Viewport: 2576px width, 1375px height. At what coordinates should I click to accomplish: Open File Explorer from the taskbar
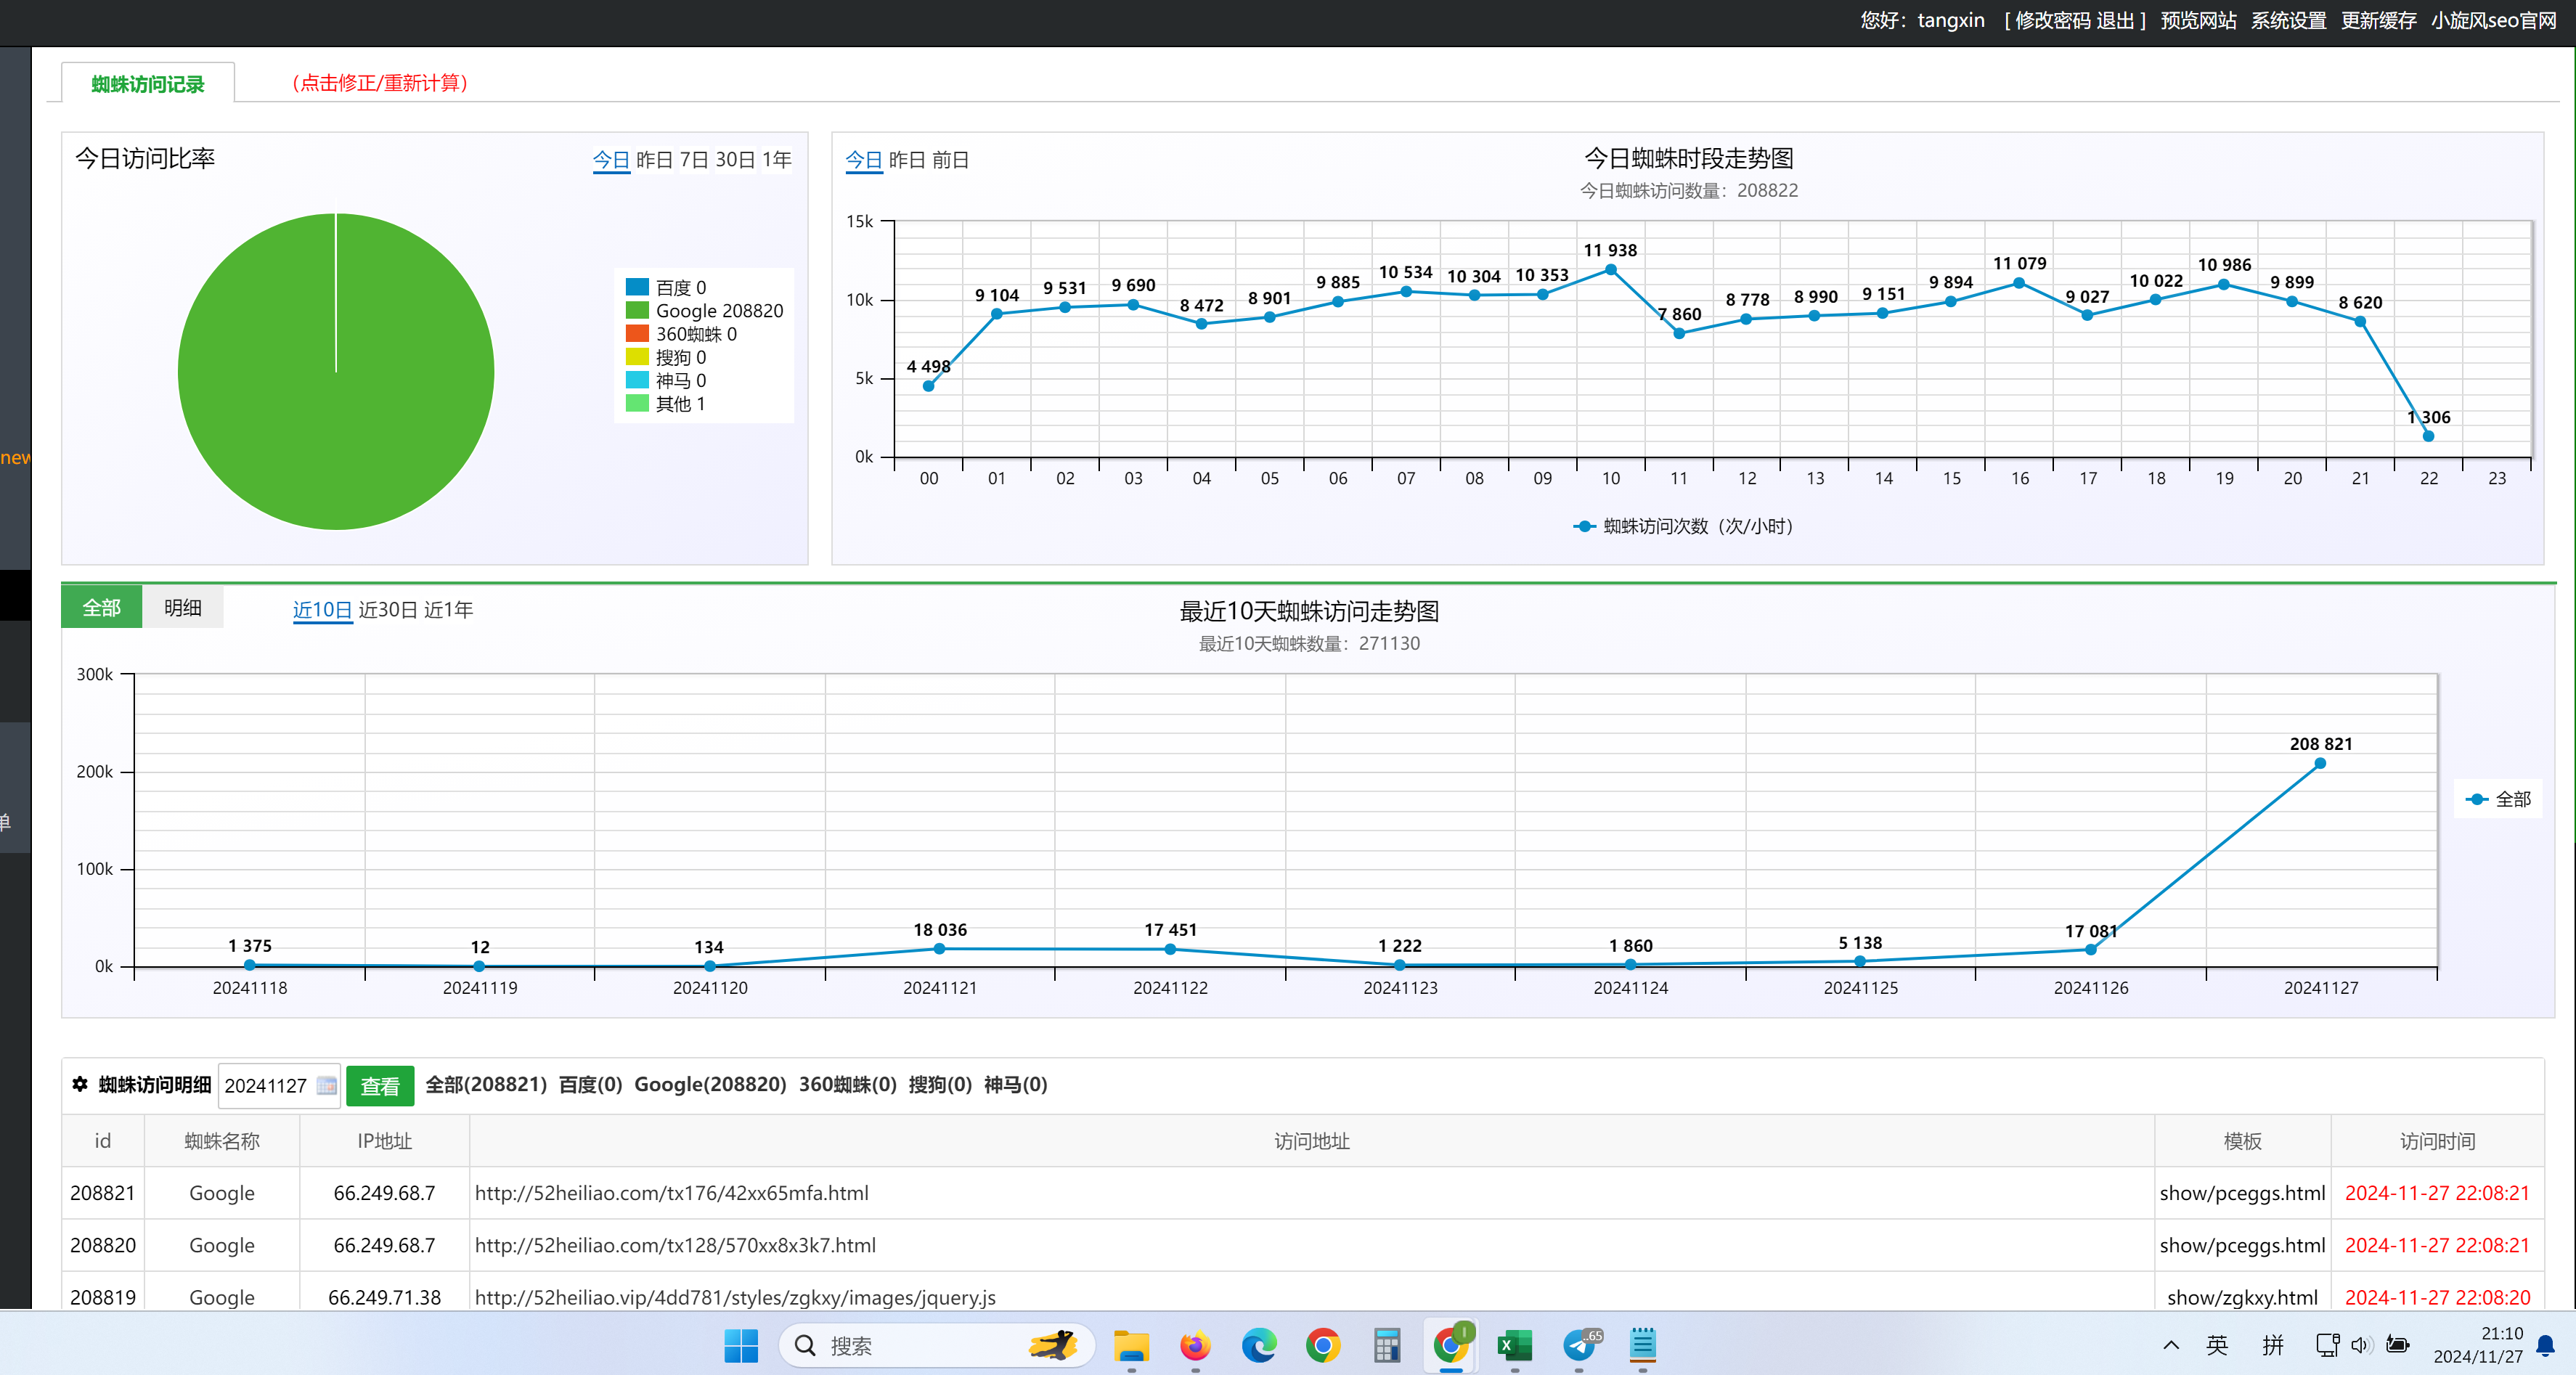tap(1130, 1346)
